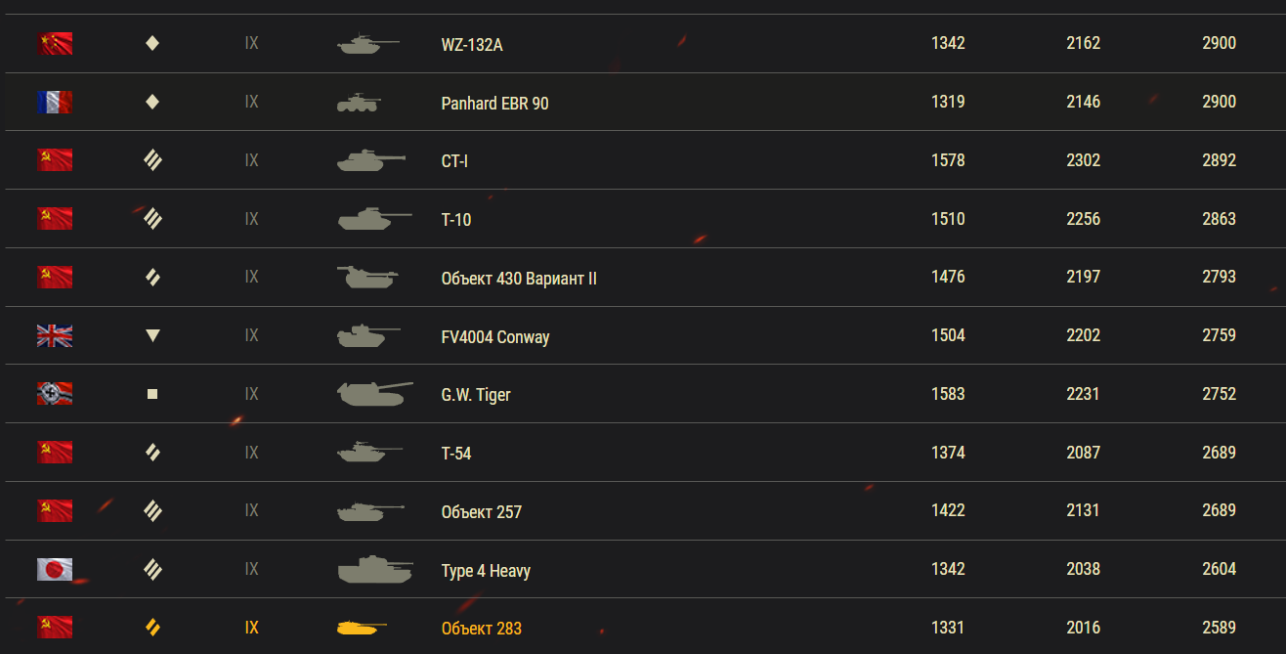
Task: Click the light tank diamond icon for WZ-132A
Action: (152, 43)
